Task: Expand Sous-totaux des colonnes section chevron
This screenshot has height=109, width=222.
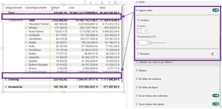Action: coord(137,96)
